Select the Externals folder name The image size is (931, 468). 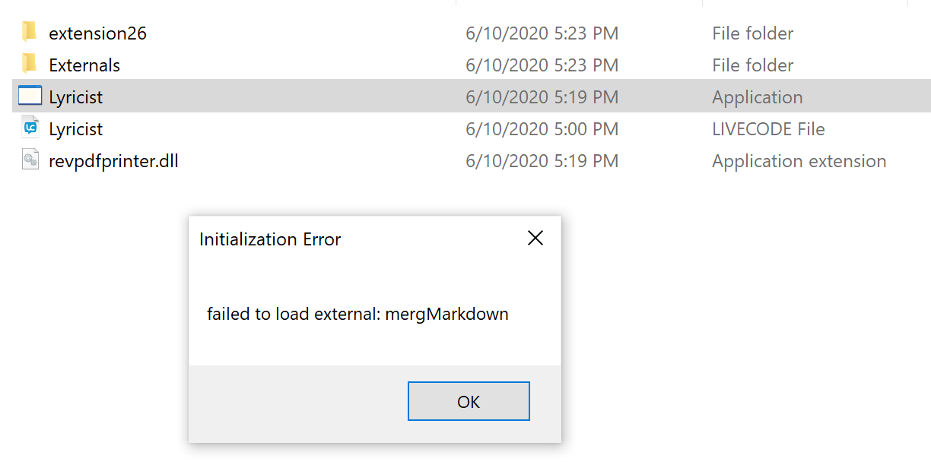[84, 65]
